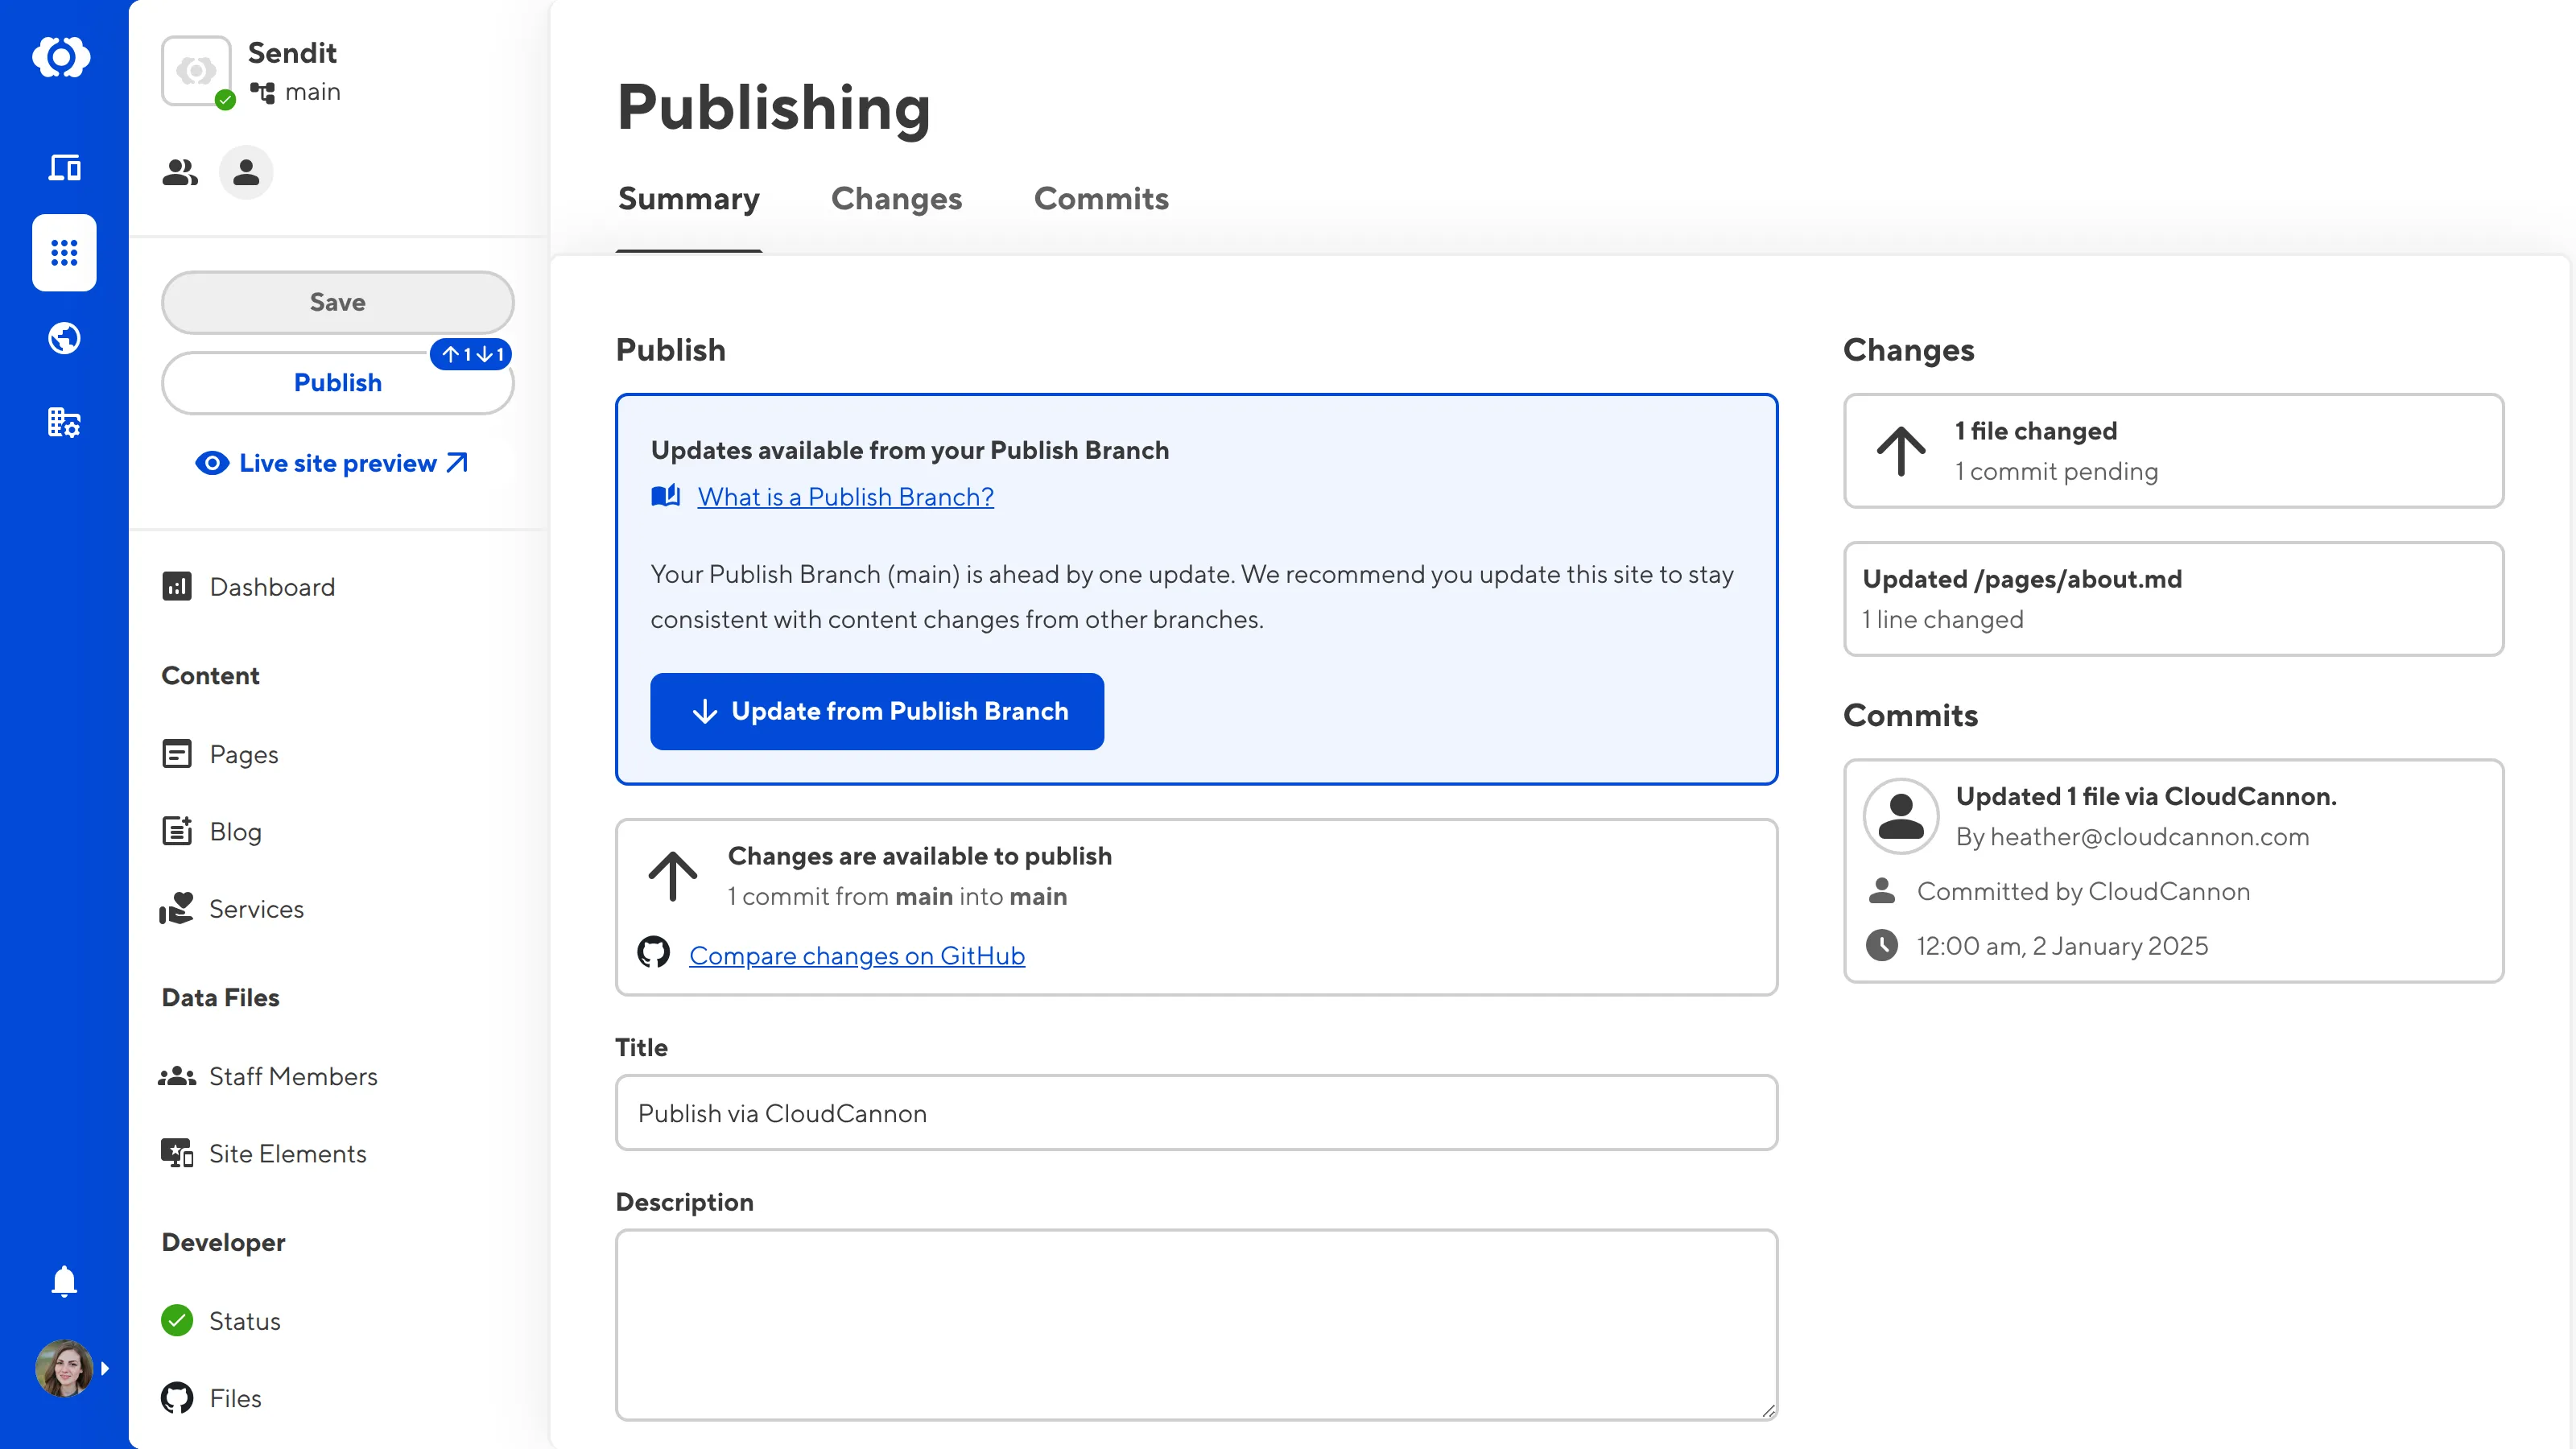Click the Publish button in sidebar

pyautogui.click(x=337, y=383)
